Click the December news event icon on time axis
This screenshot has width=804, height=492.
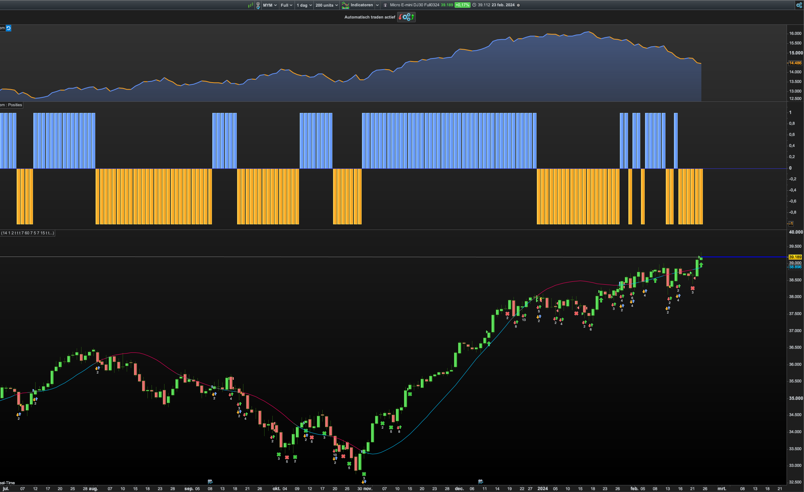481,482
